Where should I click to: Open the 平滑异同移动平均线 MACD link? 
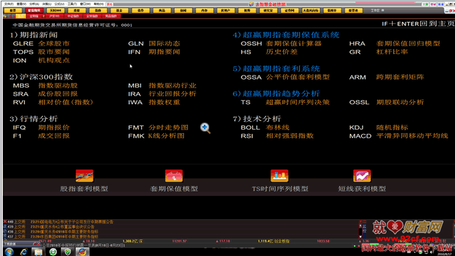pyautogui.click(x=412, y=136)
